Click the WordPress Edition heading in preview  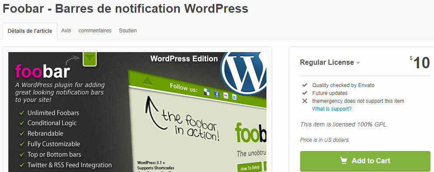point(184,59)
